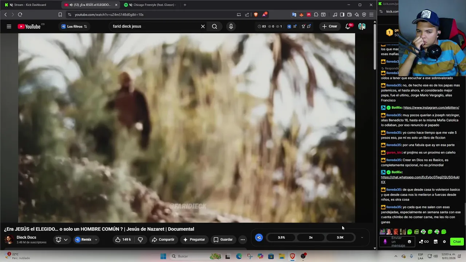Toggle the browser sidebar panel

click(x=342, y=15)
